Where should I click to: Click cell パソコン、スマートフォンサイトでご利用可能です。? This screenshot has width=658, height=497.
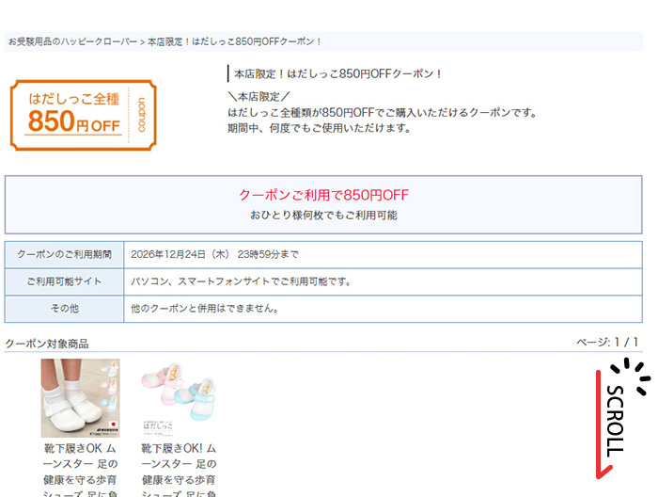(x=383, y=281)
